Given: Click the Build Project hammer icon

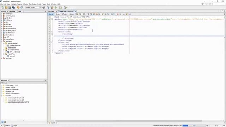Looking at the screenshot, I should pyautogui.click(x=48, y=7).
